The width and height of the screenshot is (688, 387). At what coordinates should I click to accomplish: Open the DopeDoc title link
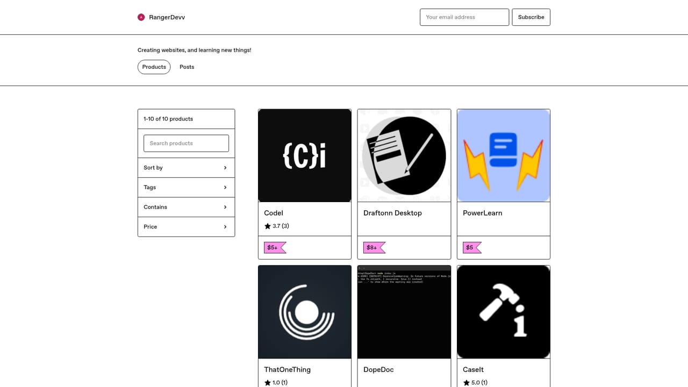[379, 370]
